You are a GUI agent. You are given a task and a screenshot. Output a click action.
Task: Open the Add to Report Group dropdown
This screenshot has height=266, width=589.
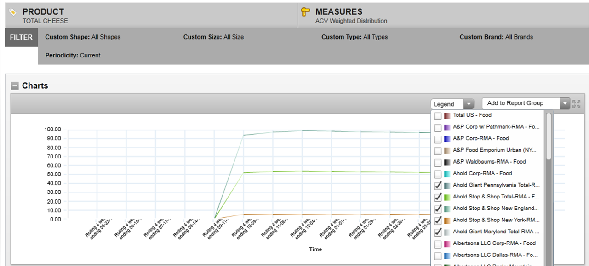(565, 104)
